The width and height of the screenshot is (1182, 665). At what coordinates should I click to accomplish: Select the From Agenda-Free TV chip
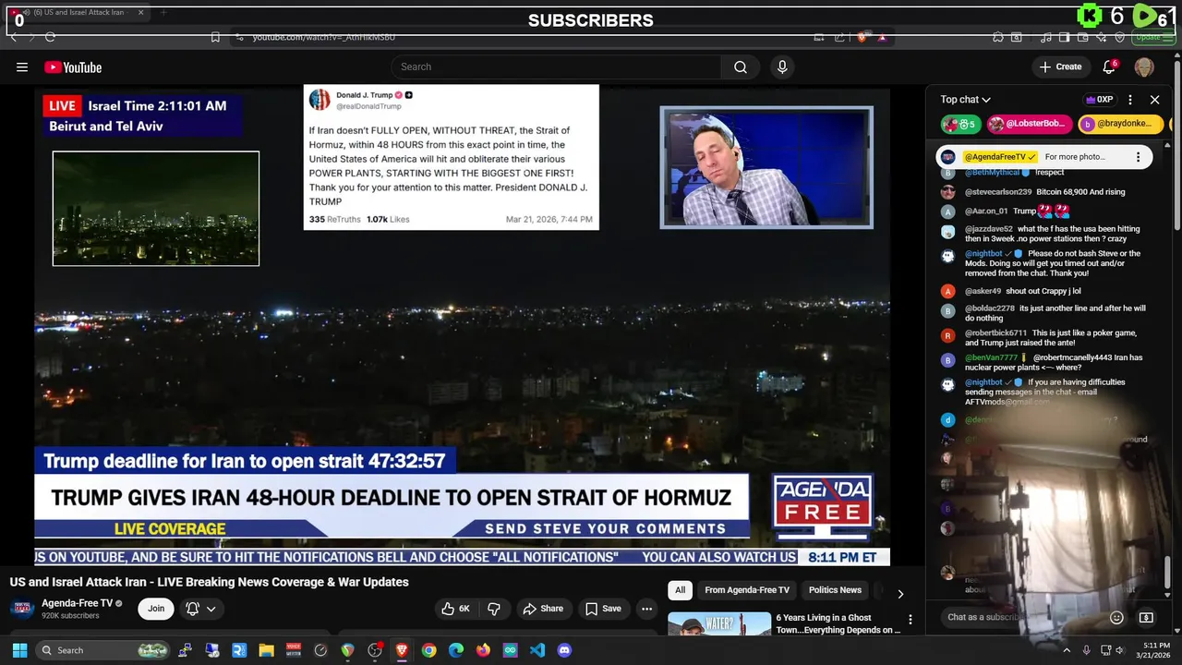[x=747, y=590]
